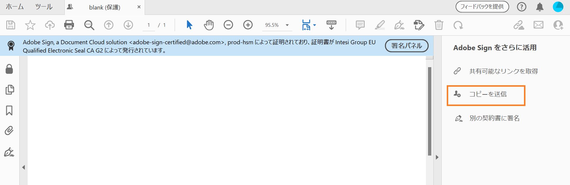Open the bookmarks panel icon
Viewport: 570px width, 185px height.
(x=9, y=110)
